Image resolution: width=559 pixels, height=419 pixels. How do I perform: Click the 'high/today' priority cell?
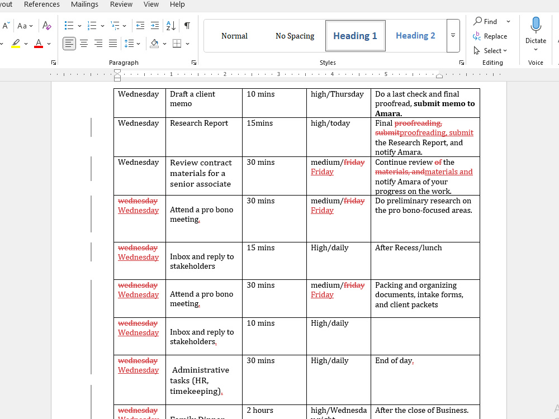click(x=339, y=137)
